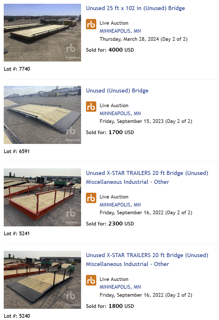Click MINNEAPOLIS, MN link for March 28, 2024 auction
Image resolution: width=219 pixels, height=320 pixels.
click(120, 31)
